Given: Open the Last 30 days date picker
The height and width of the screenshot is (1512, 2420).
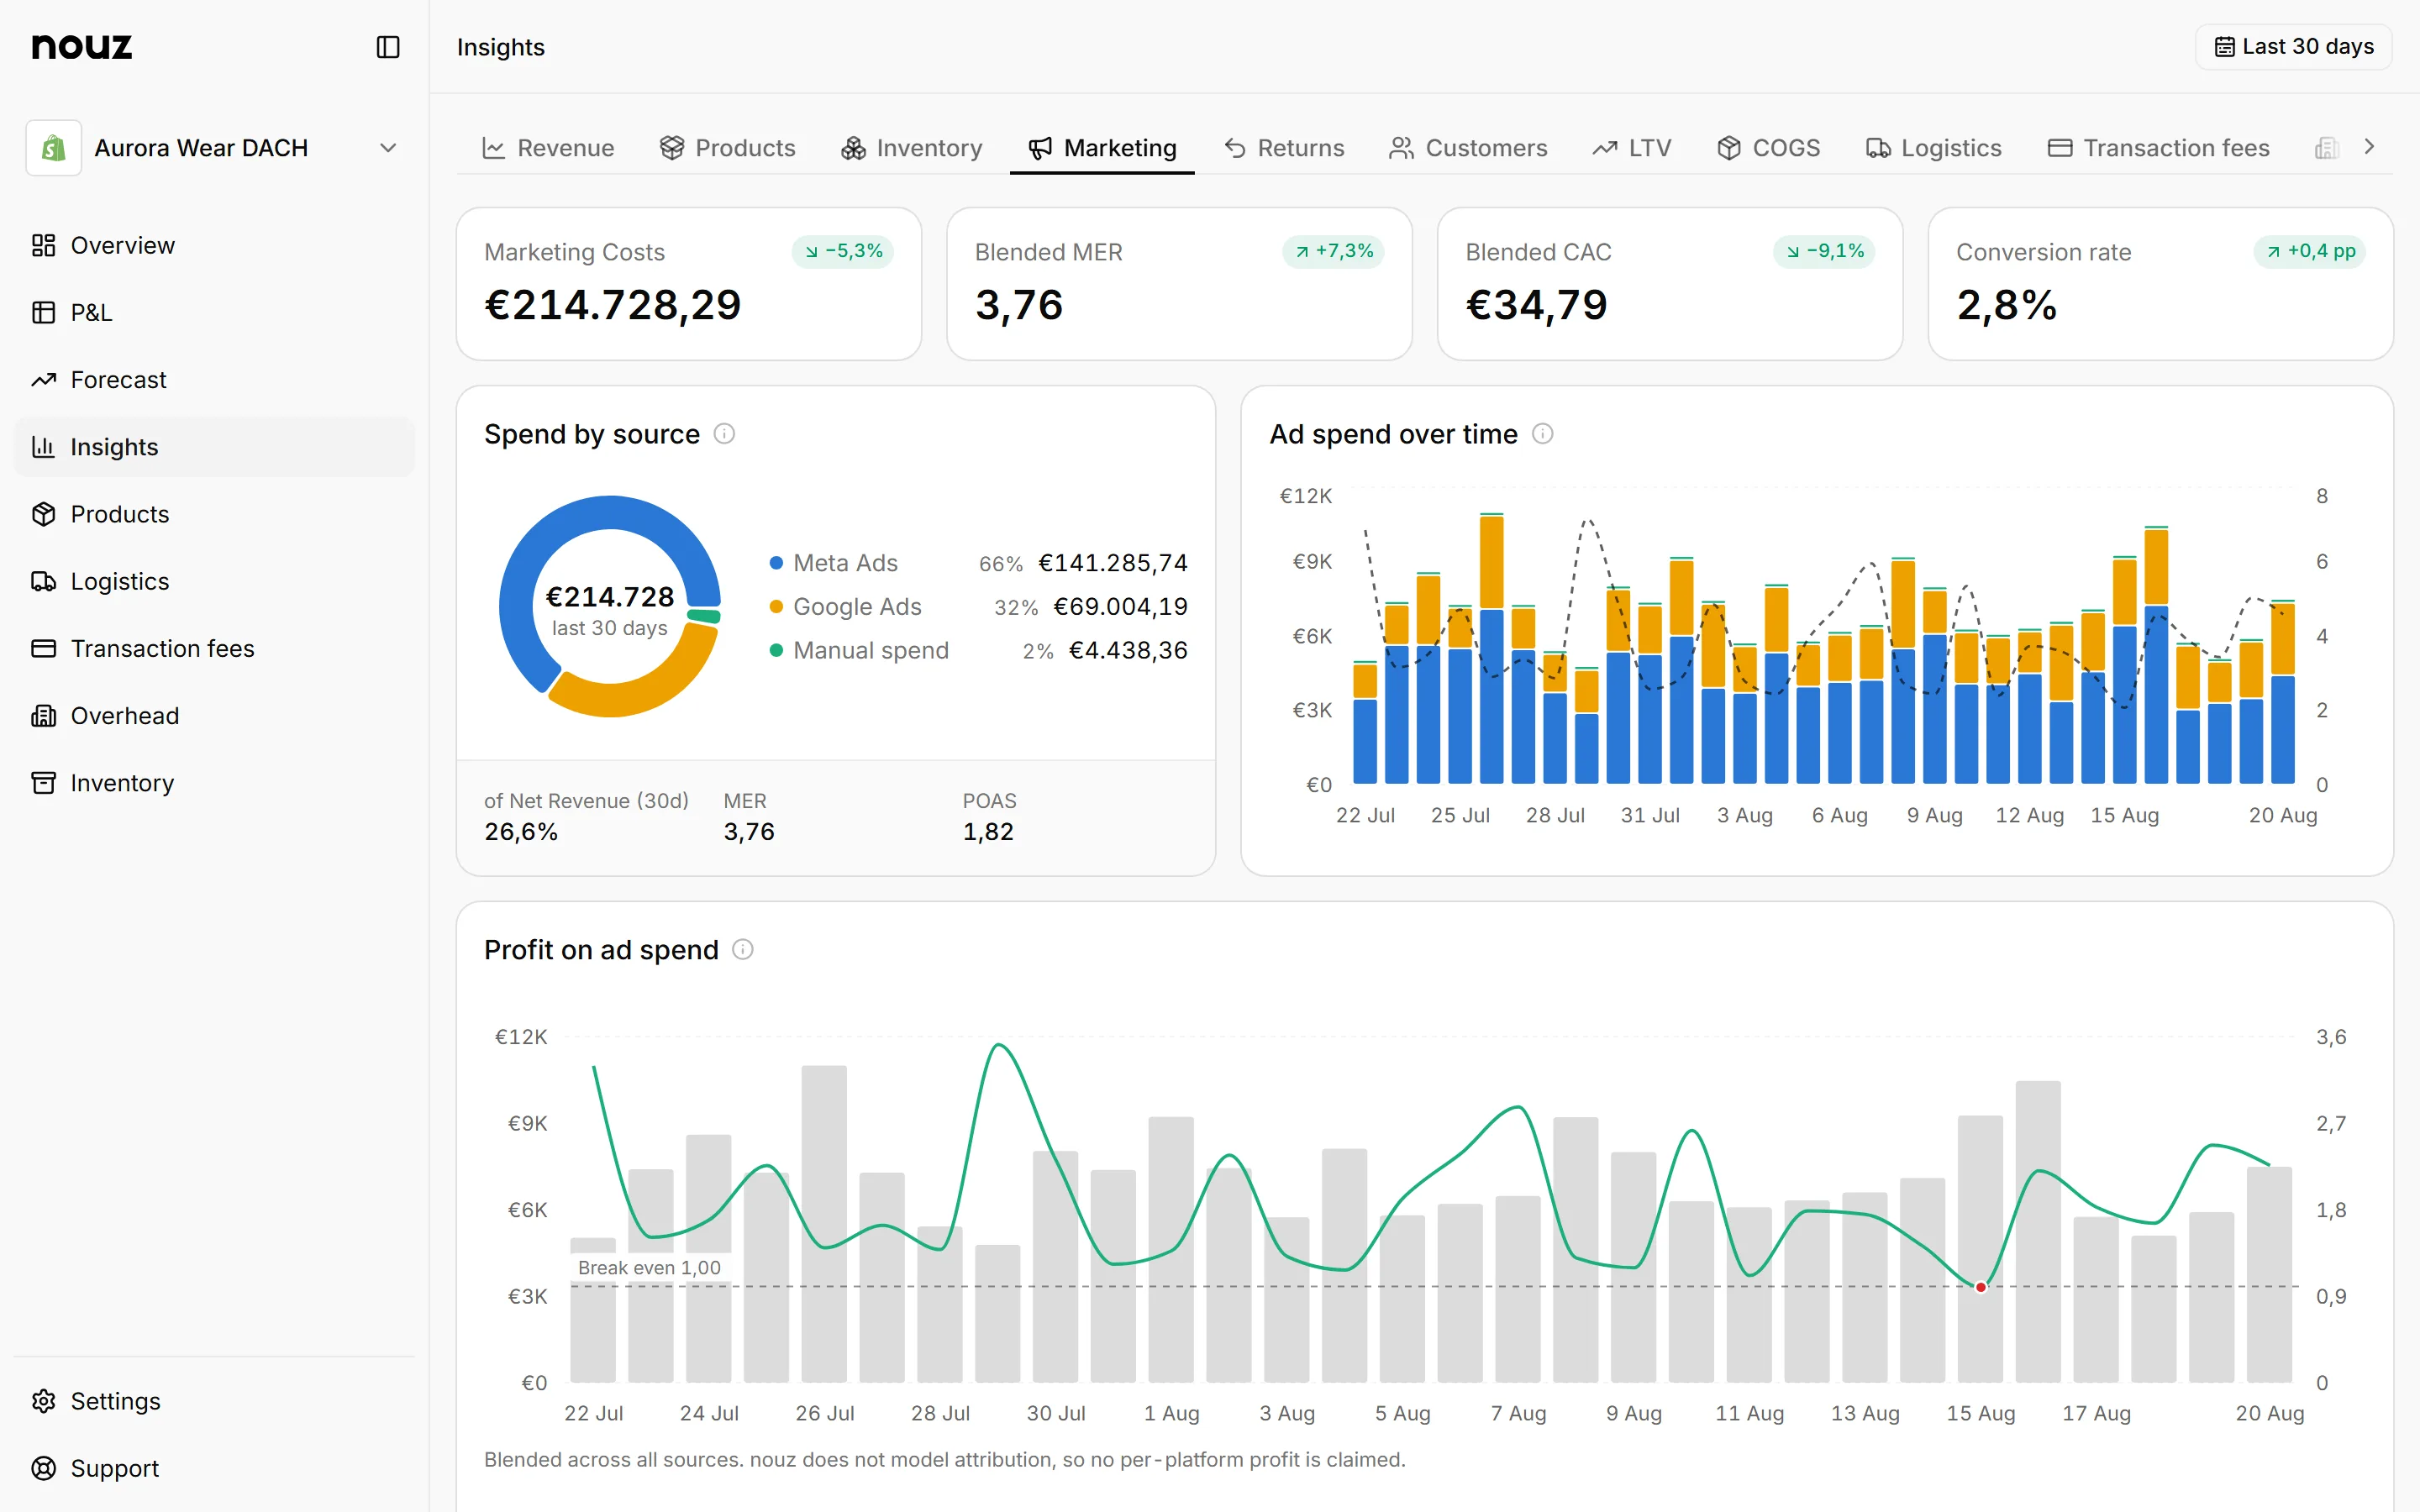Looking at the screenshot, I should [2293, 47].
